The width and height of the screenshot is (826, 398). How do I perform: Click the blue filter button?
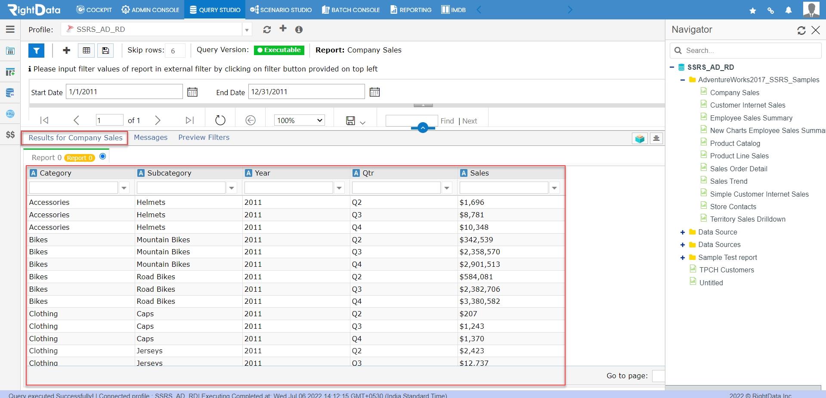pos(37,50)
